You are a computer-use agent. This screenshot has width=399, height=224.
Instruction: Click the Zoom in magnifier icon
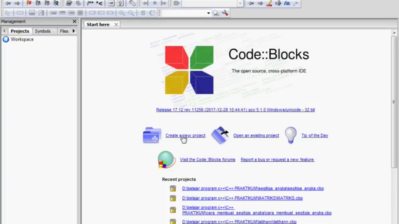122,13
